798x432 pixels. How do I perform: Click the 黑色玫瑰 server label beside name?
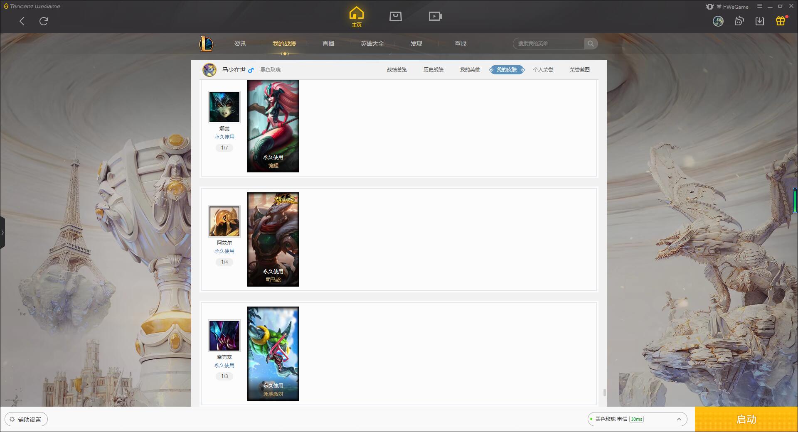(x=271, y=70)
